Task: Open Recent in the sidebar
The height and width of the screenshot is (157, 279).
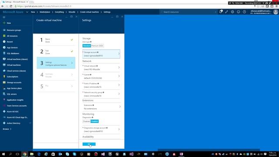Action: pos(10,42)
